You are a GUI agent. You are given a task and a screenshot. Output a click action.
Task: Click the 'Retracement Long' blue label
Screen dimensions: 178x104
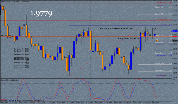click(163, 44)
